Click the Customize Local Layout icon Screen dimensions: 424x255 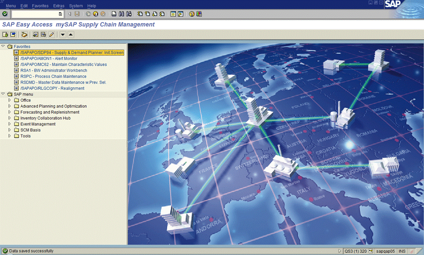coord(199,14)
